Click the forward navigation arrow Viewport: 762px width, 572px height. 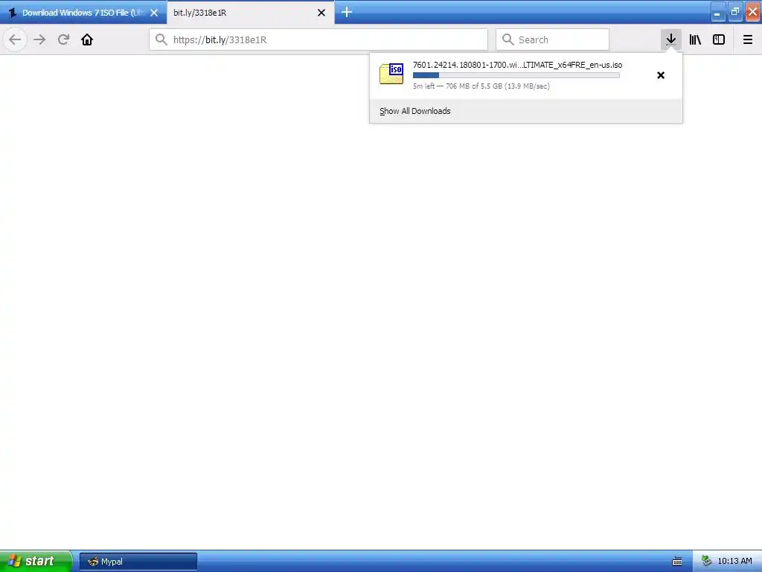[39, 39]
